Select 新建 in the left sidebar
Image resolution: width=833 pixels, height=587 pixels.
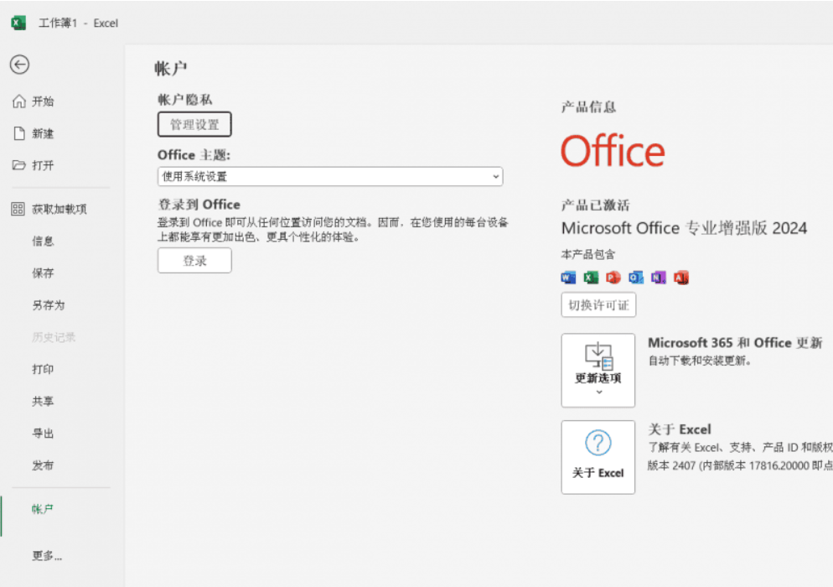43,133
